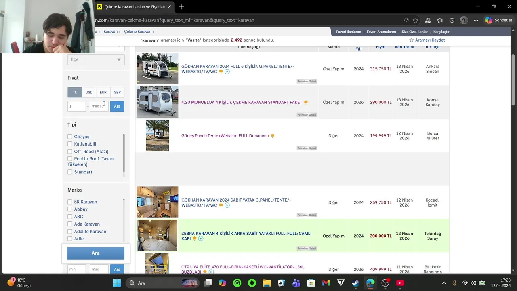Image resolution: width=517 pixels, height=291 pixels.
Task: Show hidden system tray icons chevron
Action: tap(443, 283)
